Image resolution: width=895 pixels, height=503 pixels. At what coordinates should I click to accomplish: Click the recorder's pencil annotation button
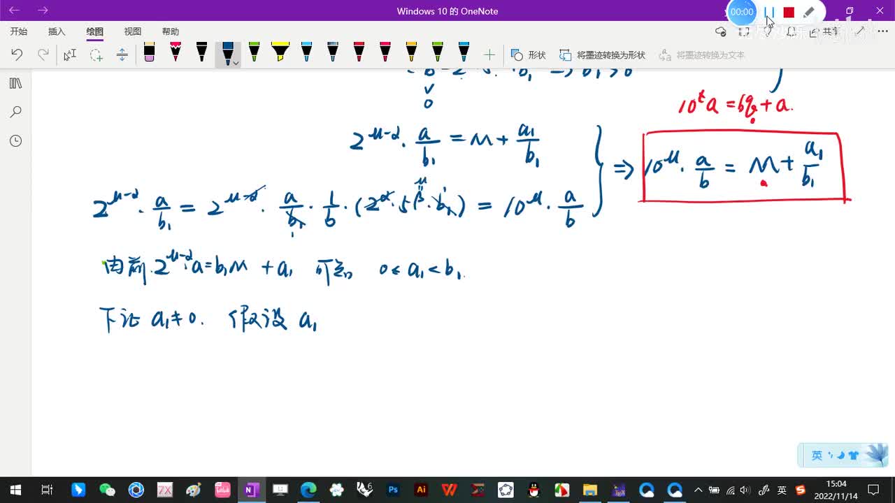[809, 12]
